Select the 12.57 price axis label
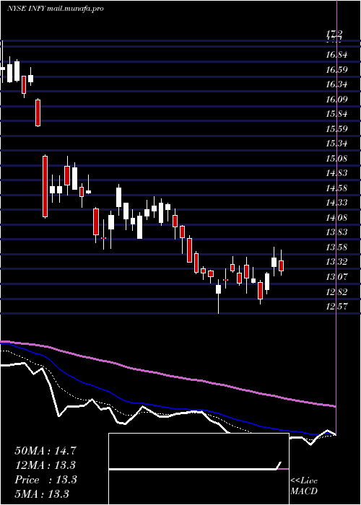 [336, 307]
